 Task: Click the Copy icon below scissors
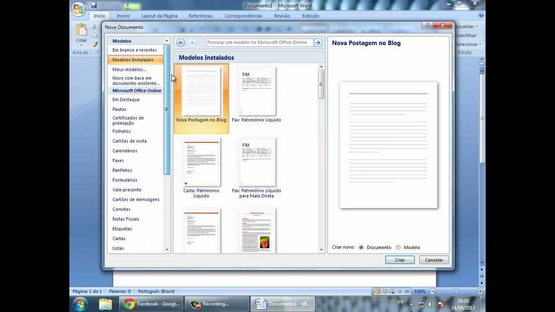point(95,36)
